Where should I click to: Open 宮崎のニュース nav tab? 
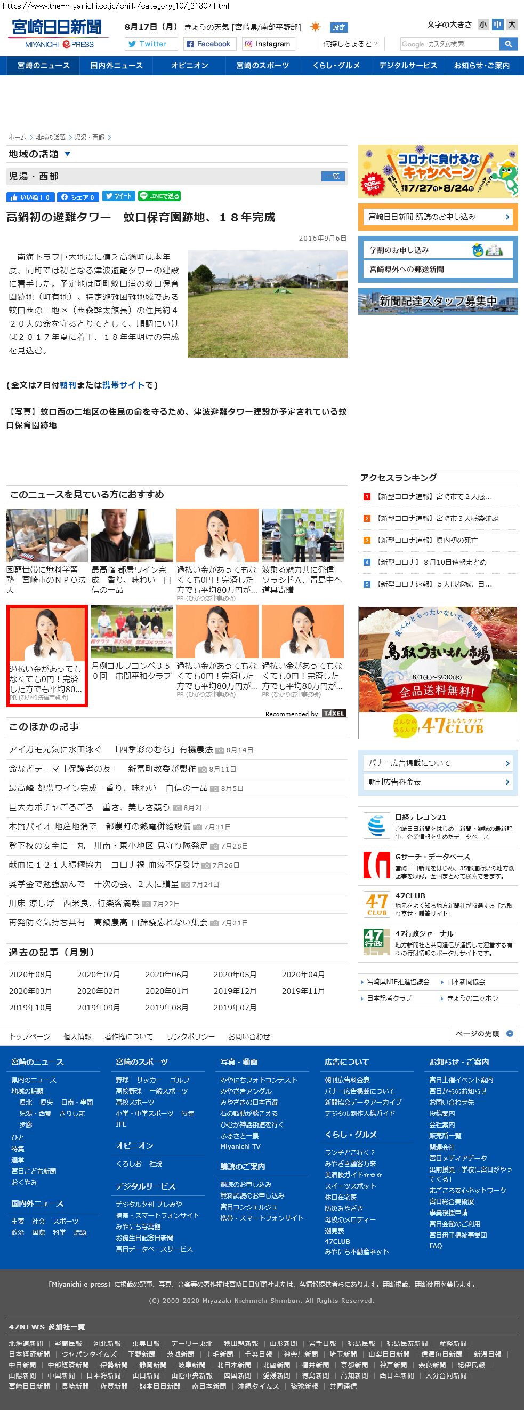pos(44,65)
